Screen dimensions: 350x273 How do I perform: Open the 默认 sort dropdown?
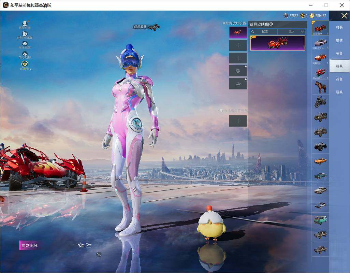(x=292, y=31)
